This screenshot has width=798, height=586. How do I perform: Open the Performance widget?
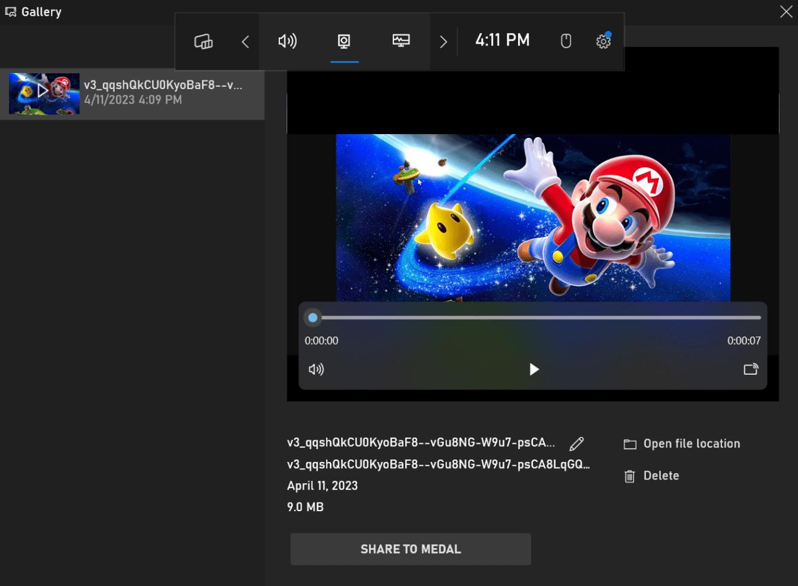pos(400,41)
